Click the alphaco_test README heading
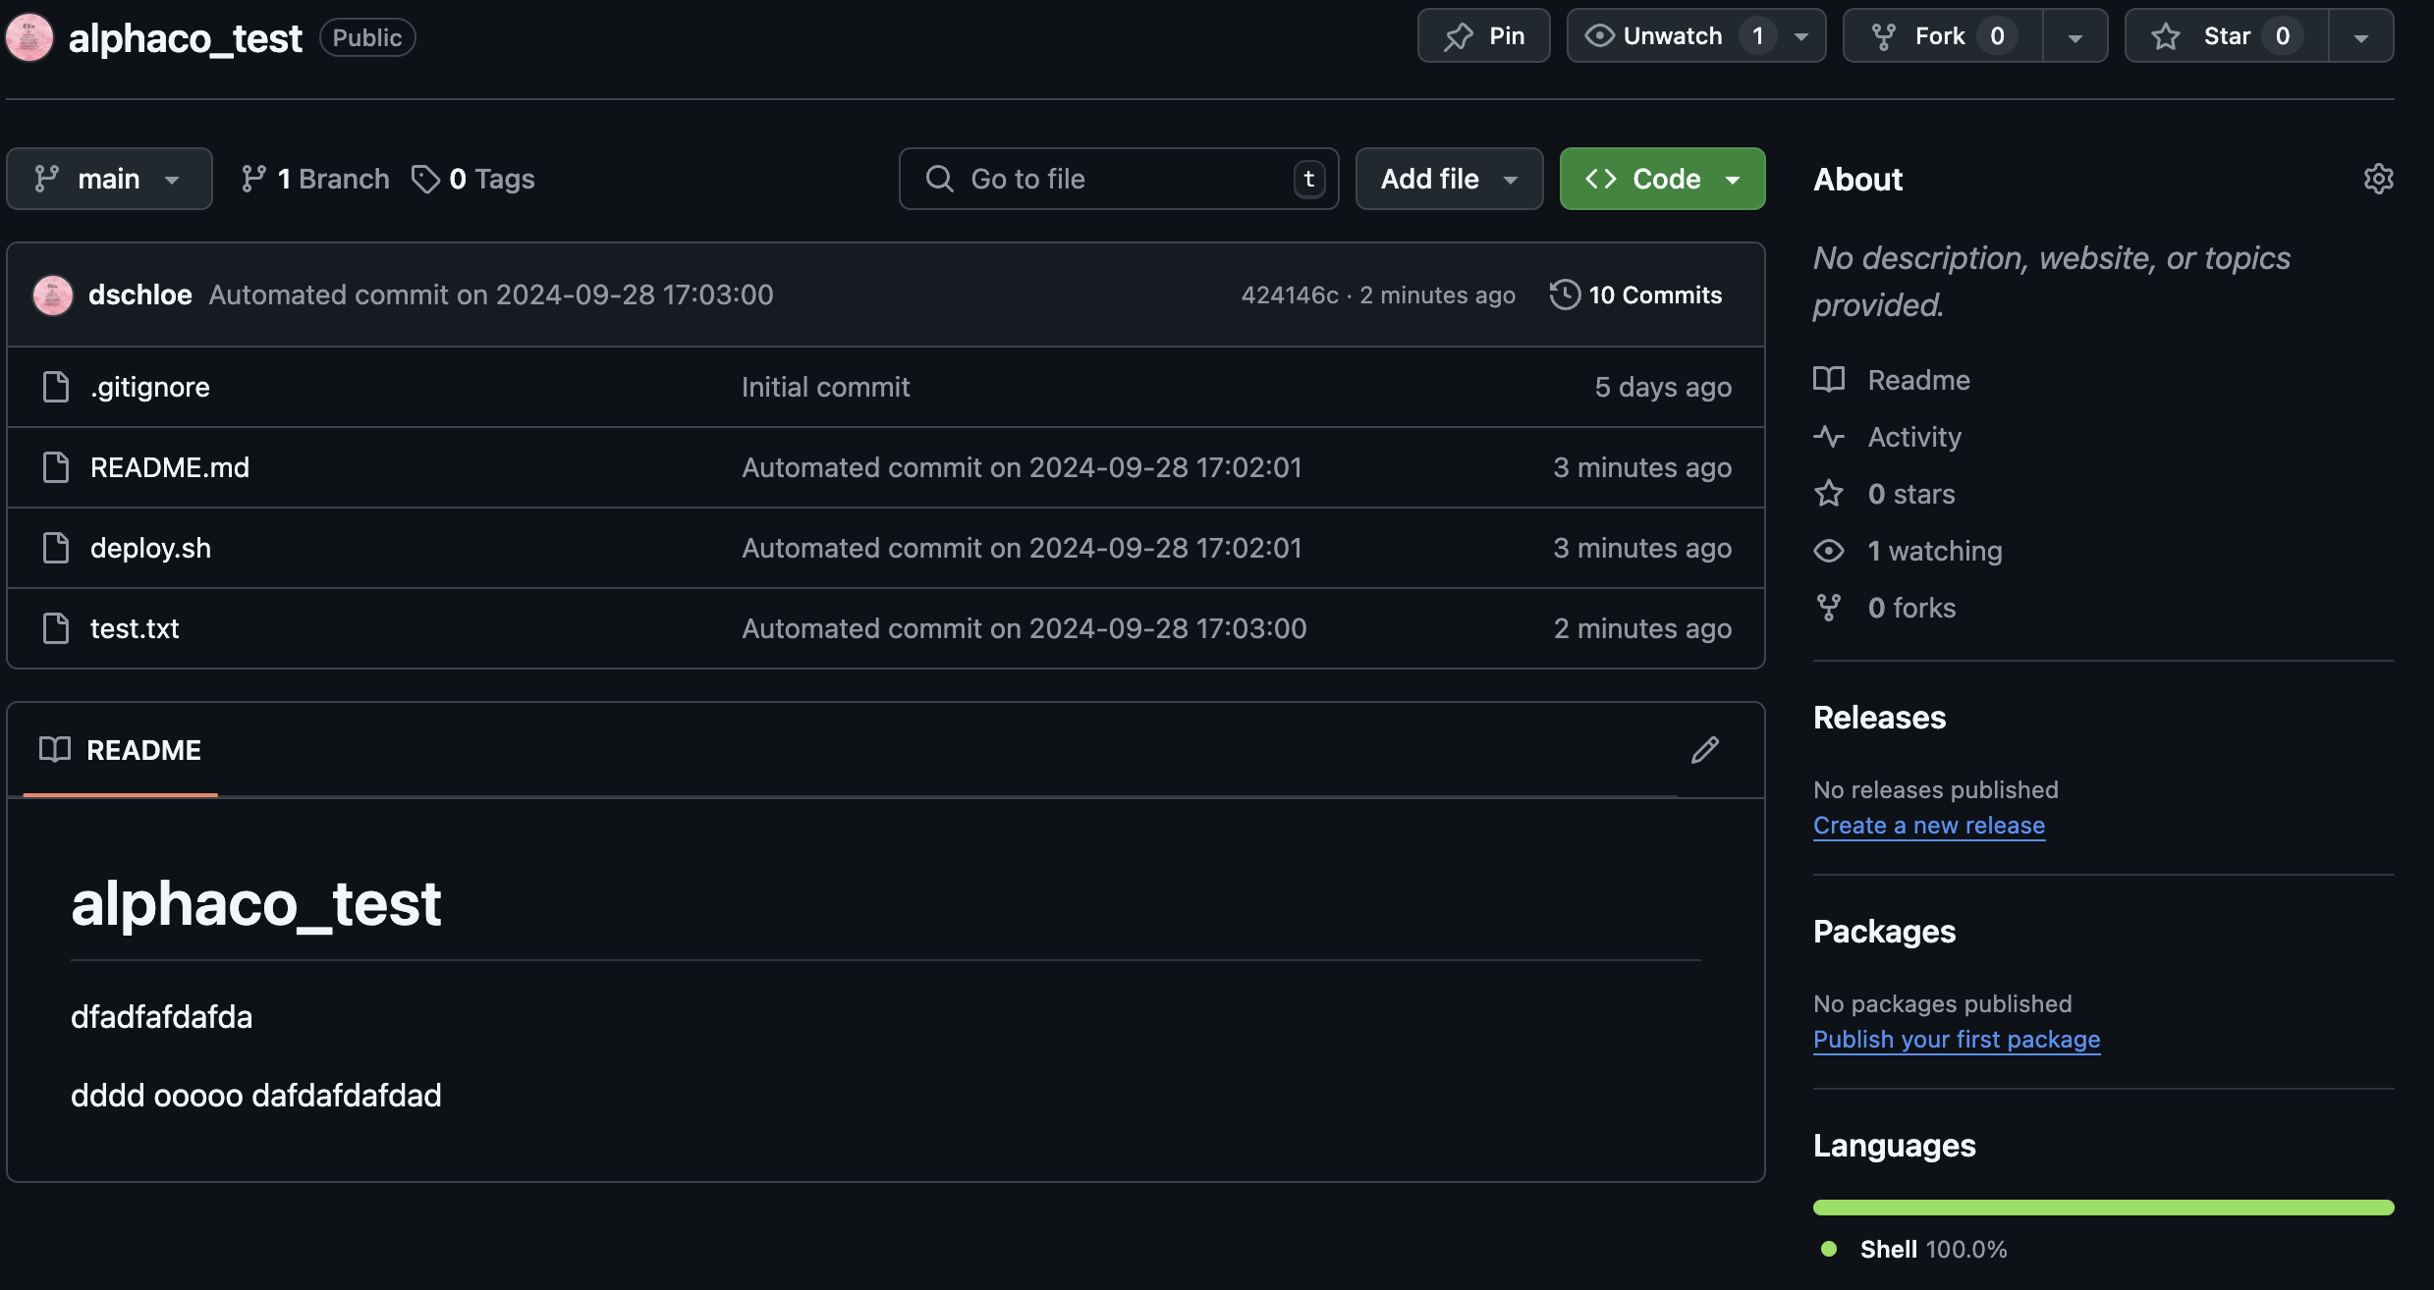Image resolution: width=2434 pixels, height=1290 pixels. (256, 903)
